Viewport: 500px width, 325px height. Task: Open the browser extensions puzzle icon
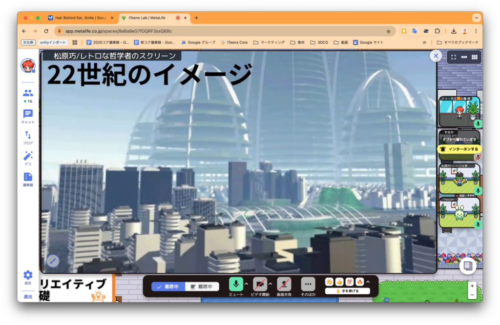click(437, 31)
